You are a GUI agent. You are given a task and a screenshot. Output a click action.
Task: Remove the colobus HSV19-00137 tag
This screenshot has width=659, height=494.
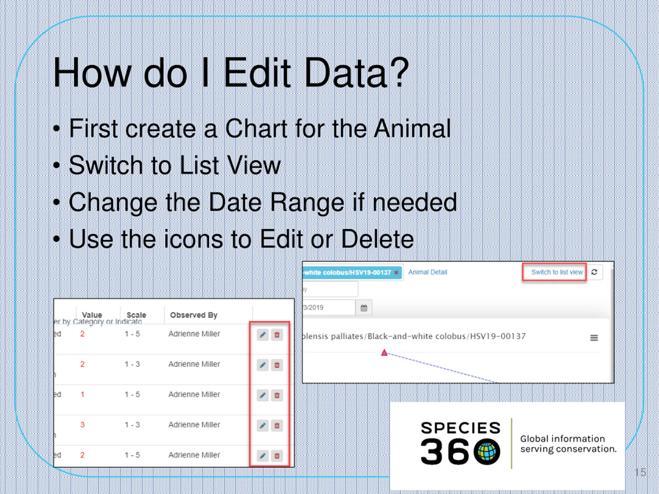click(396, 272)
